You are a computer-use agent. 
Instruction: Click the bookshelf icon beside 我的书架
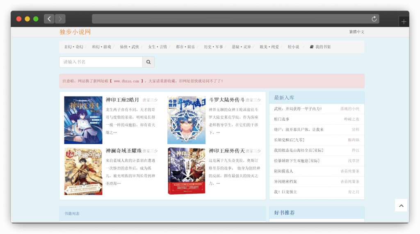312,47
